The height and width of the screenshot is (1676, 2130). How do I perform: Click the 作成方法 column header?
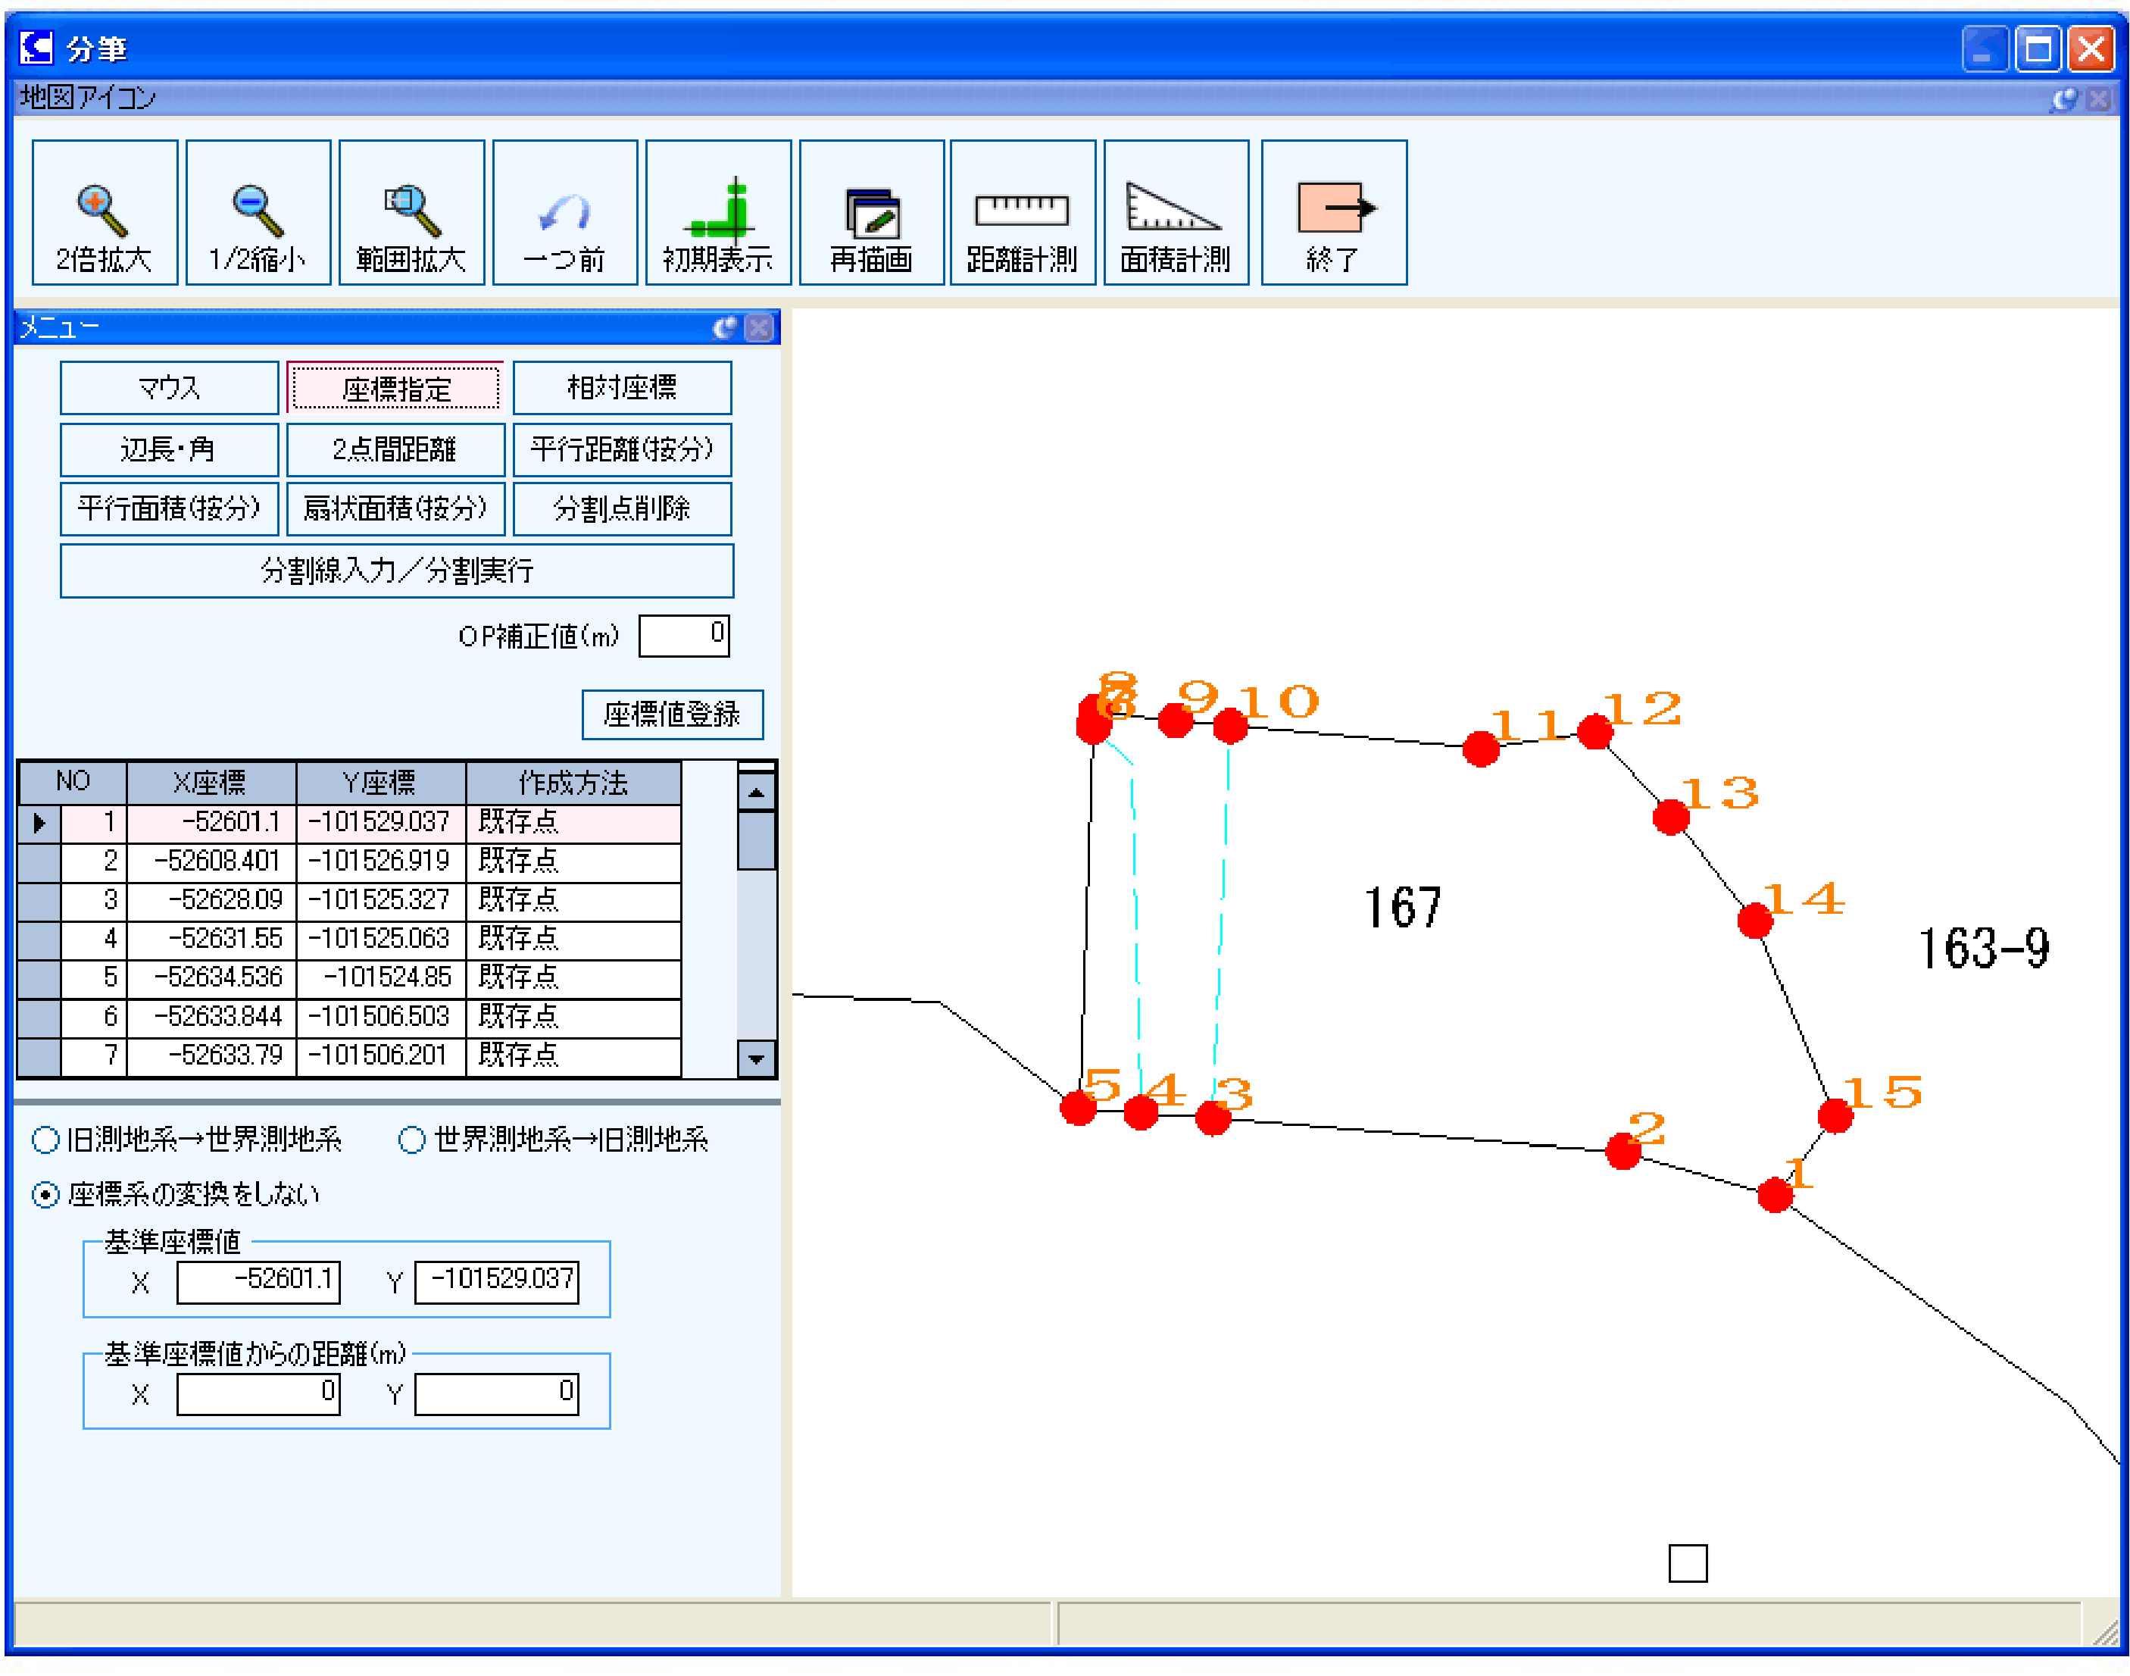573,783
